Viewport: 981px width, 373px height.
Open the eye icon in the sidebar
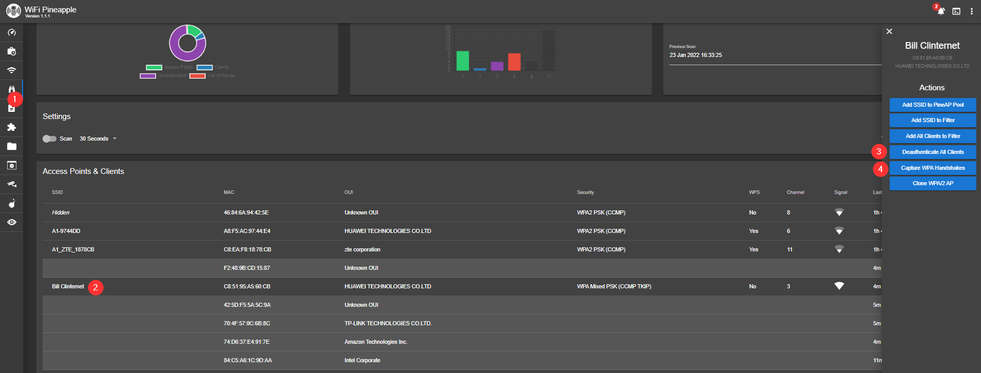[x=11, y=222]
